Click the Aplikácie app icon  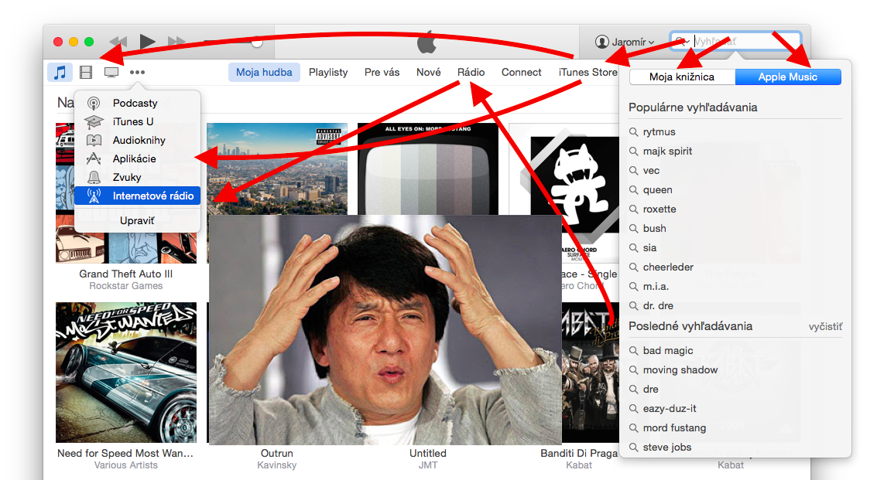(x=94, y=158)
